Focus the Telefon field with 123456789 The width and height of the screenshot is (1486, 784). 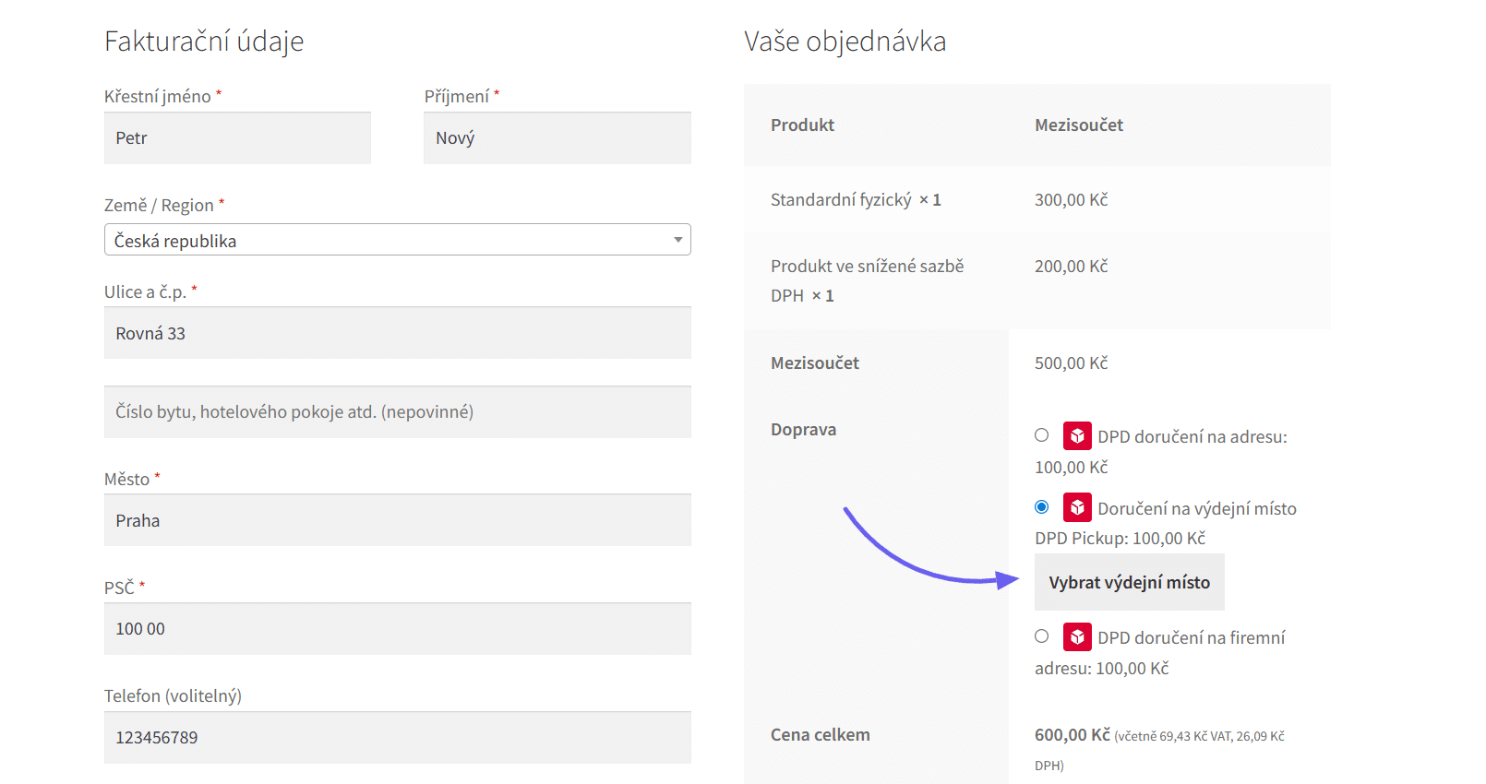click(397, 738)
